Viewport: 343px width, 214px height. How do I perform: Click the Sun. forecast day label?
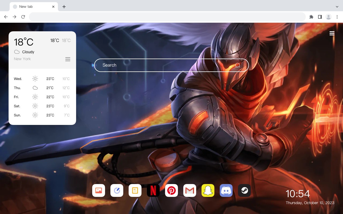[17, 115]
